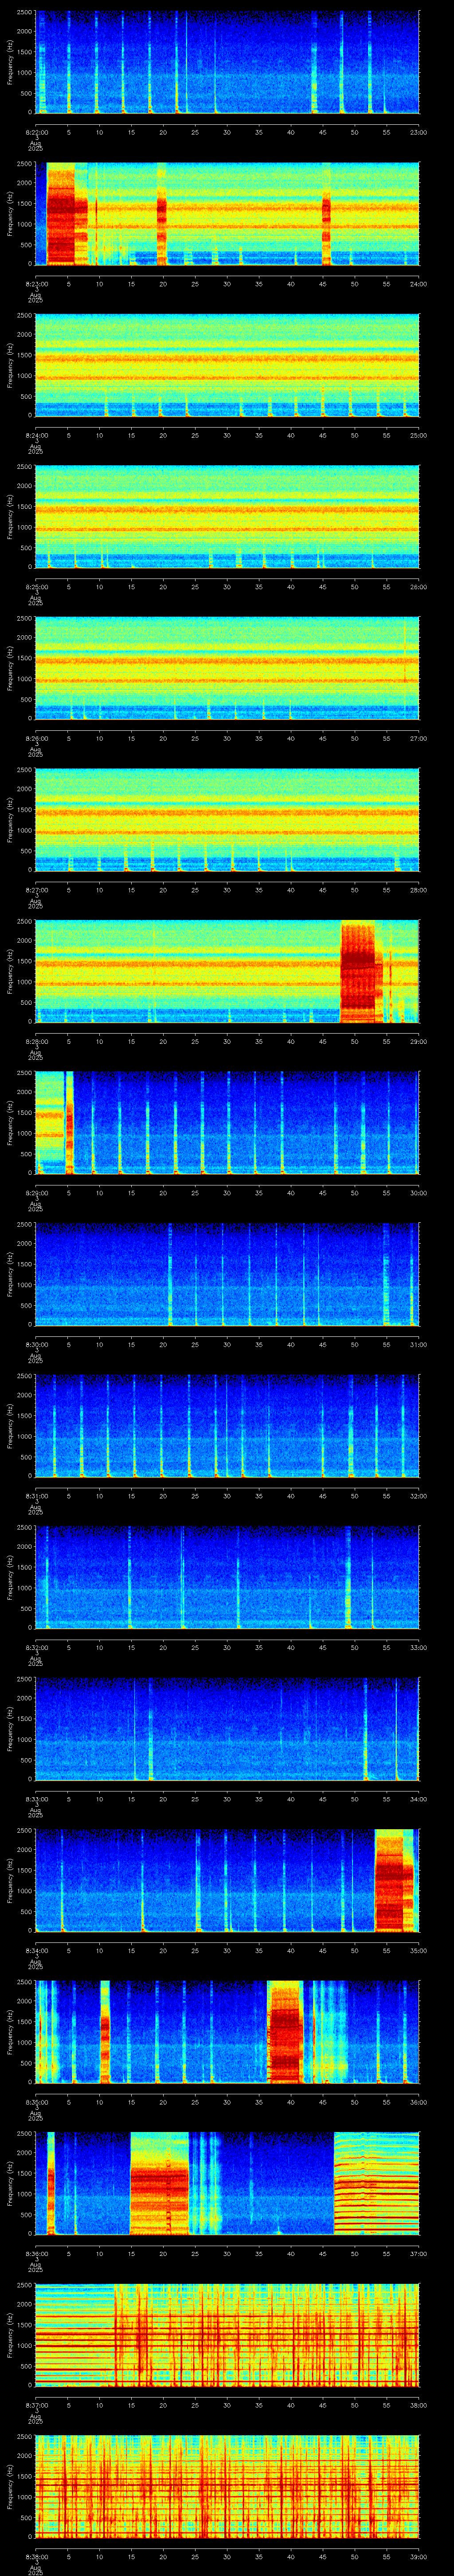This screenshot has height=2576, width=454.
Task: Click the 29:00 end time label
Action: pos(419,1041)
